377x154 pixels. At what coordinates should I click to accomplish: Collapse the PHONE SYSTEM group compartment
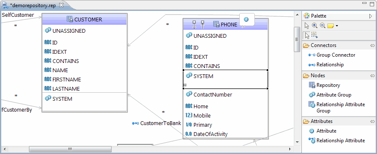(x=185, y=85)
